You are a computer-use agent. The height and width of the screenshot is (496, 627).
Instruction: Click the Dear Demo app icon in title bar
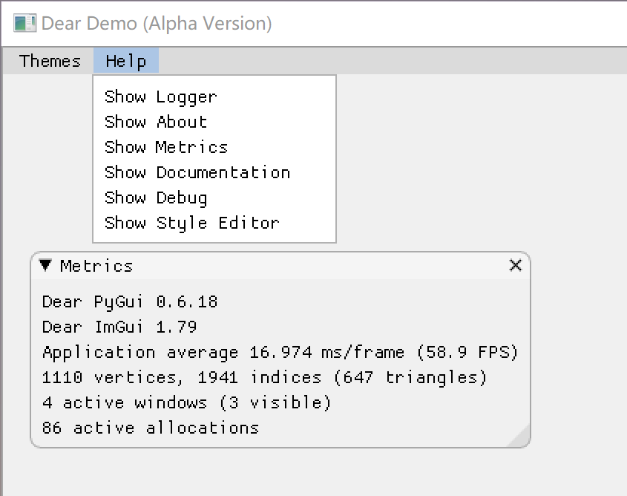25,24
